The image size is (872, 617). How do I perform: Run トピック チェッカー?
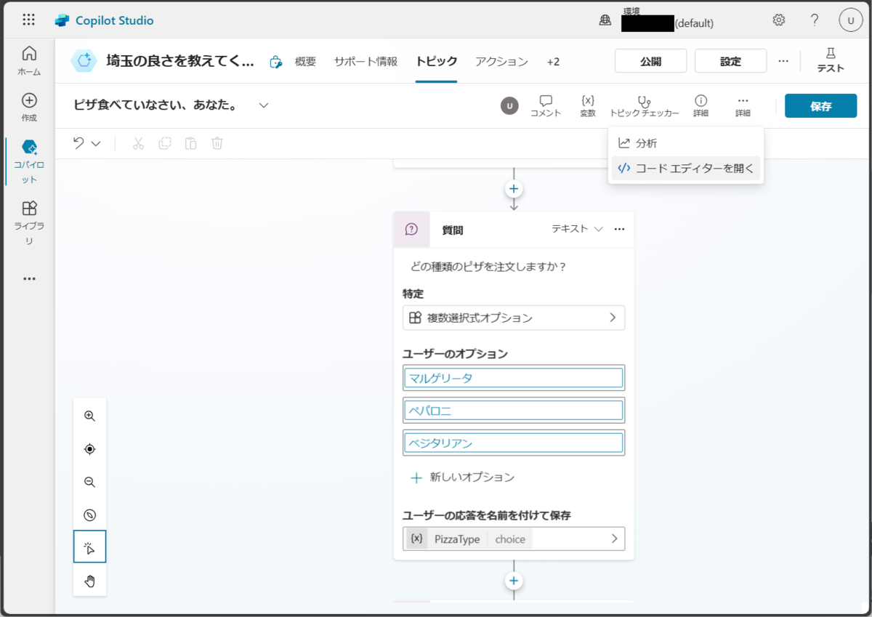tap(644, 106)
